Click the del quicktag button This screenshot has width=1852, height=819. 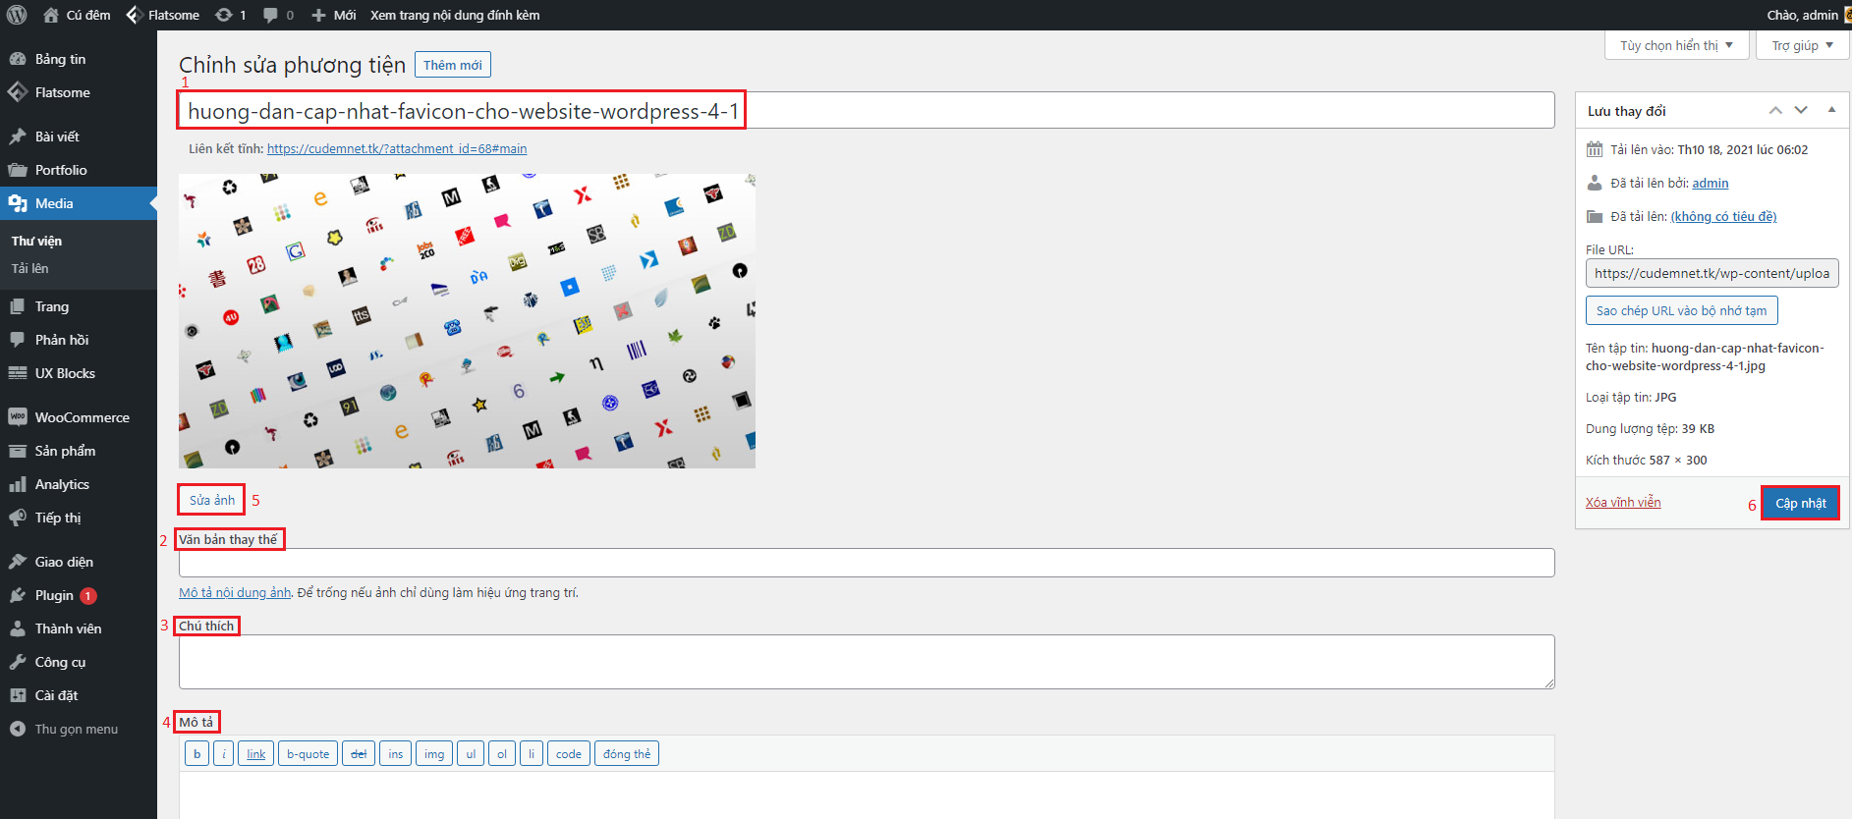[x=359, y=754]
